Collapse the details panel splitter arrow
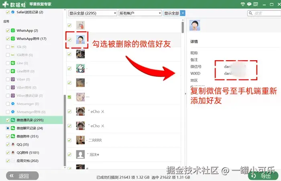Image resolution: width=281 pixels, height=181 pixels. pyautogui.click(x=185, y=94)
